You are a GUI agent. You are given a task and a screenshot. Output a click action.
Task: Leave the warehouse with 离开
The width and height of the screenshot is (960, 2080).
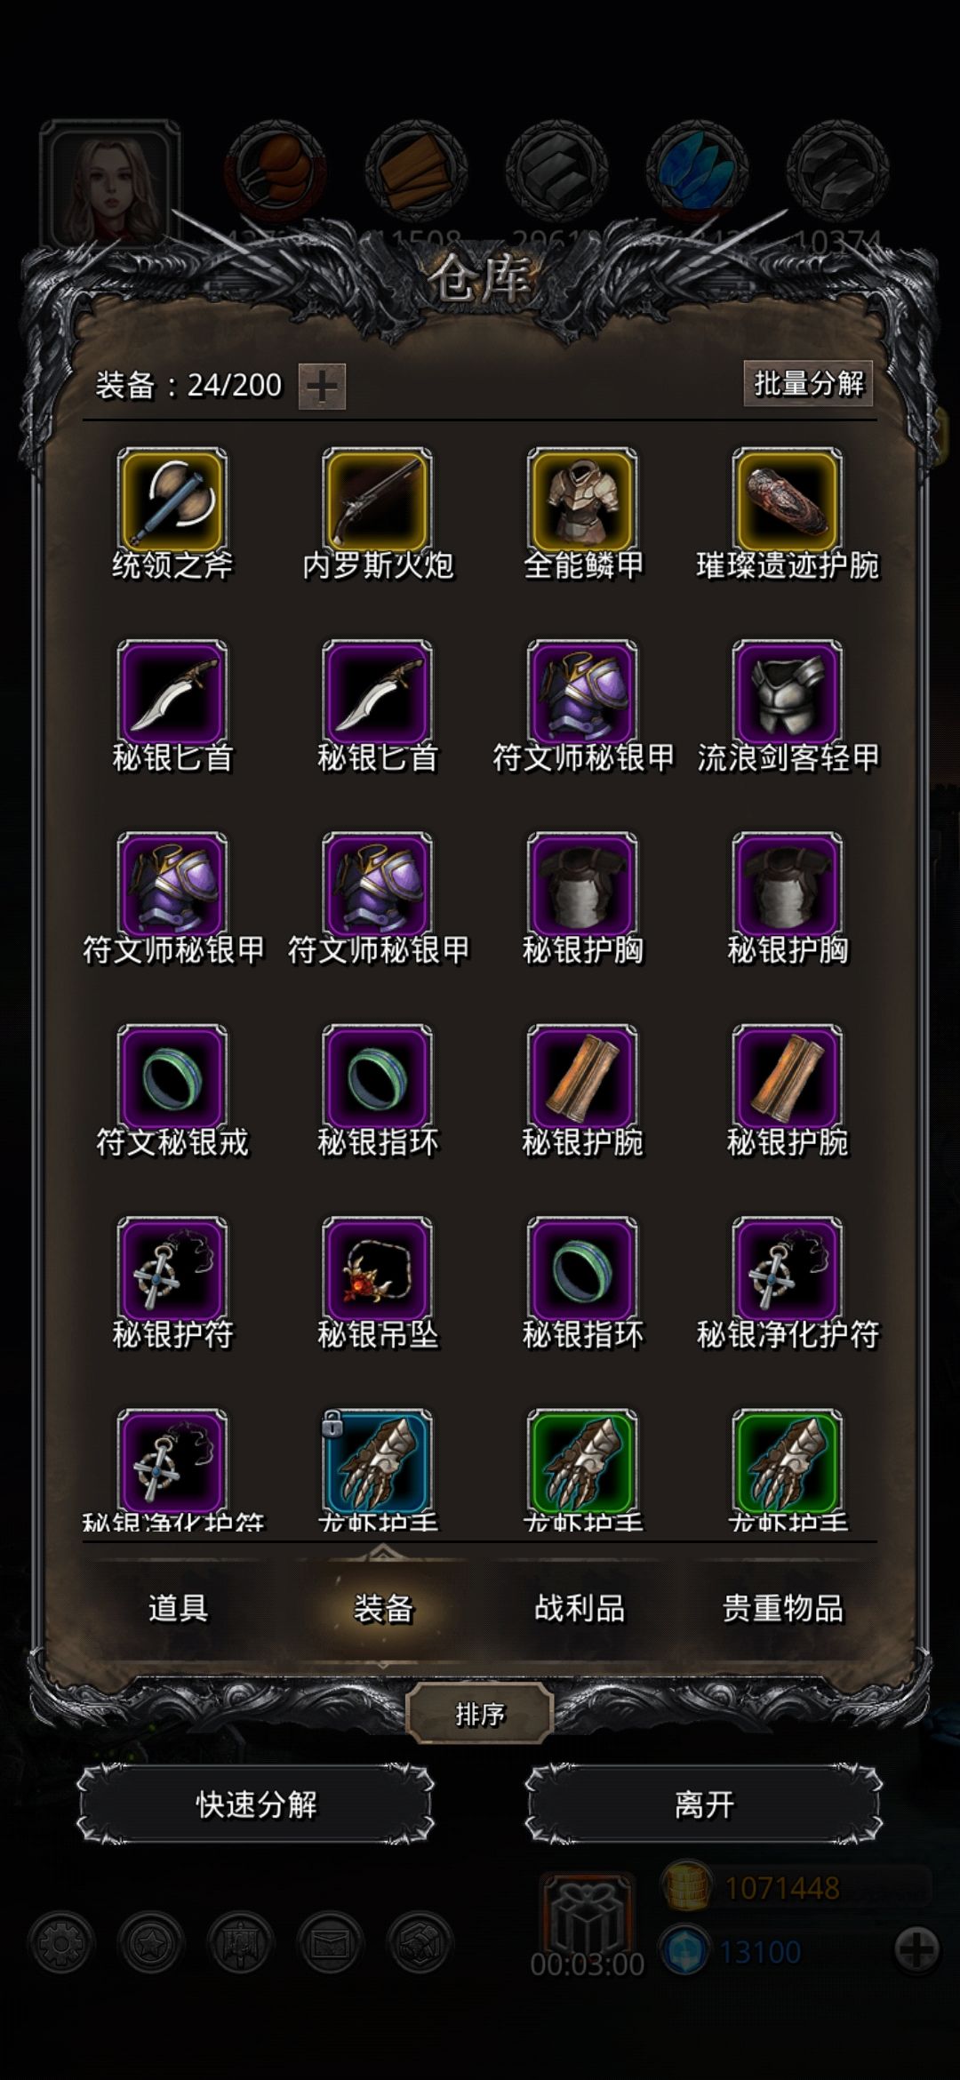click(704, 1804)
